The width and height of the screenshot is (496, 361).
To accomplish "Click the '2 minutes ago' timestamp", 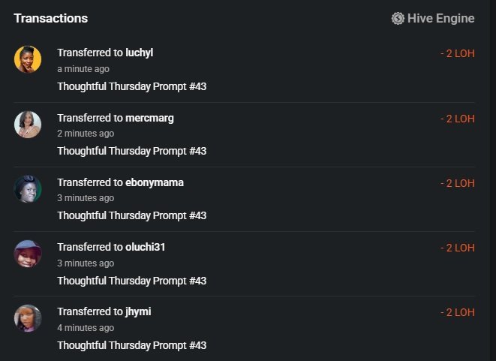I will tap(86, 134).
